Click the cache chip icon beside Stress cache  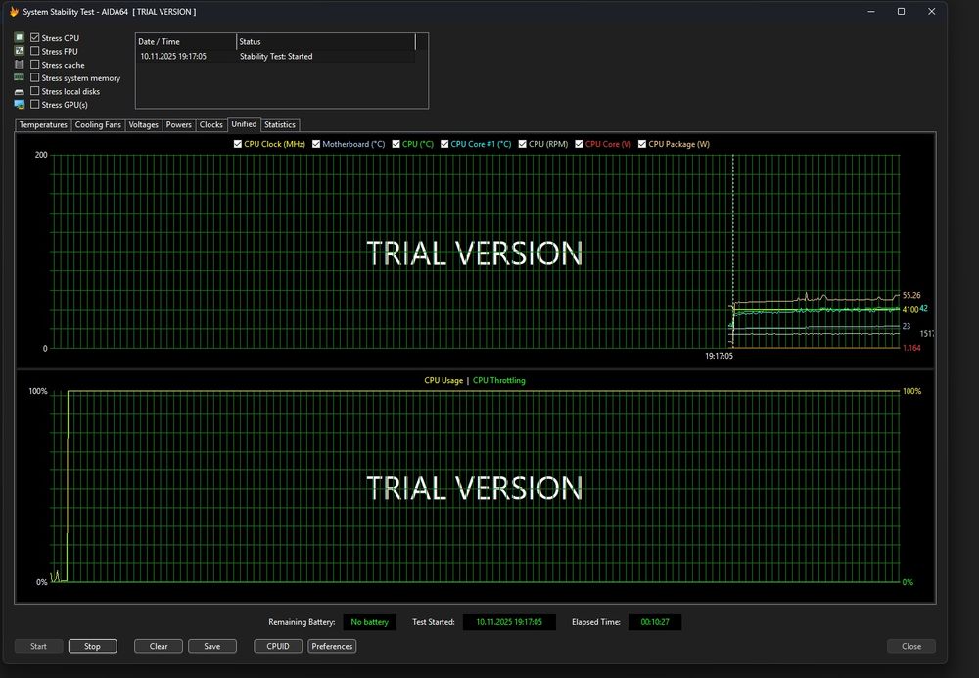coord(20,65)
